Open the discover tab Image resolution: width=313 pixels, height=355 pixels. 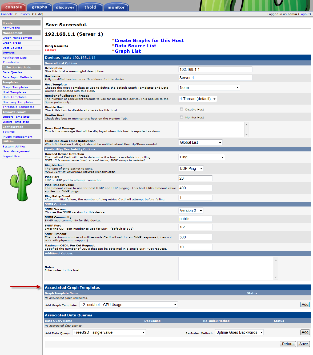click(65, 7)
